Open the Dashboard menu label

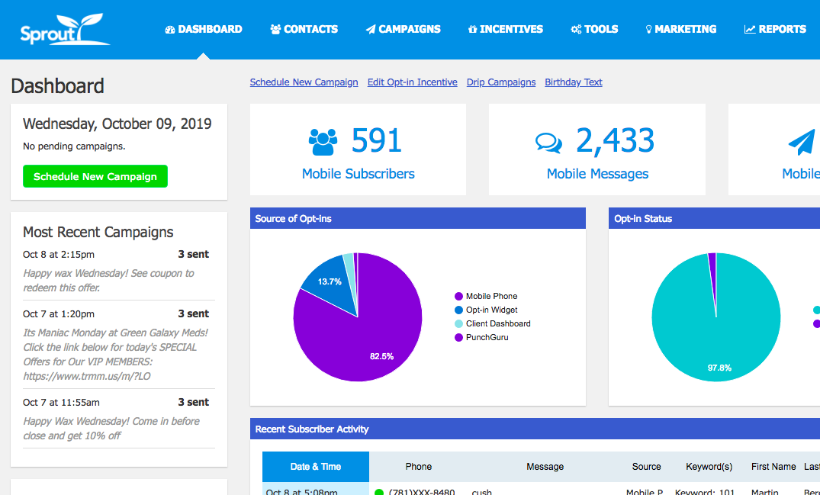tap(210, 29)
